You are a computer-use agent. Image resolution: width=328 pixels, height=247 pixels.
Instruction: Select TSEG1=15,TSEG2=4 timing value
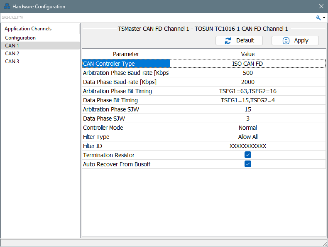point(248,100)
